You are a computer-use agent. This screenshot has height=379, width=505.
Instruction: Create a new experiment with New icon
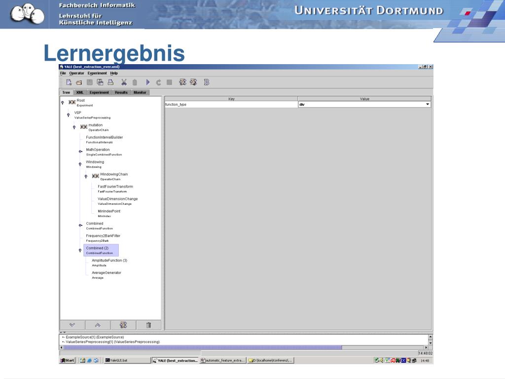pyautogui.click(x=69, y=82)
